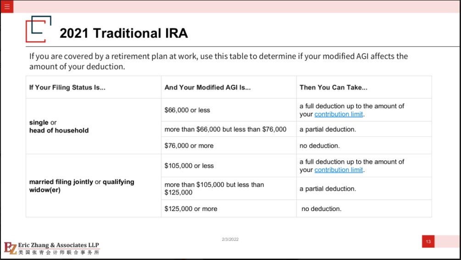Image resolution: width=461 pixels, height=260 pixels.
Task: Select "married filing jointly or qualifying widow(er)" cell
Action: point(94,186)
